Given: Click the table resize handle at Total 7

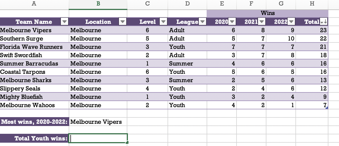Looking at the screenshot, I should pos(327,108).
